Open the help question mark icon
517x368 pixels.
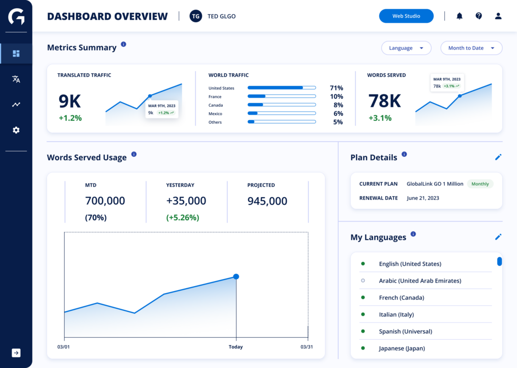click(479, 16)
